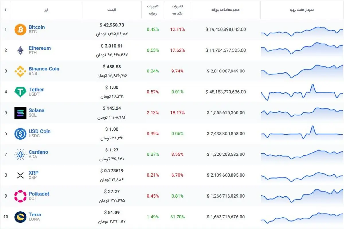
Task: Sort by the حجم معاملات روزانه header
Action: (226, 10)
